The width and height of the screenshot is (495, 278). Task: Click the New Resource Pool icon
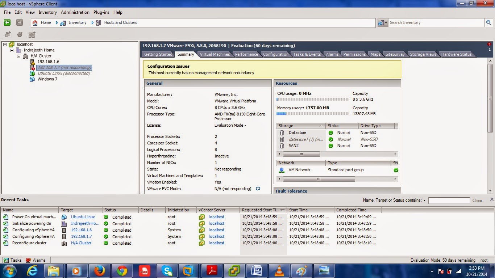point(20,34)
